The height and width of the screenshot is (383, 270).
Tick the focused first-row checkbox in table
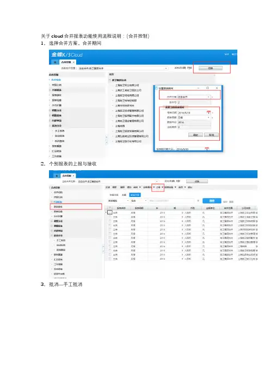pos(110,212)
